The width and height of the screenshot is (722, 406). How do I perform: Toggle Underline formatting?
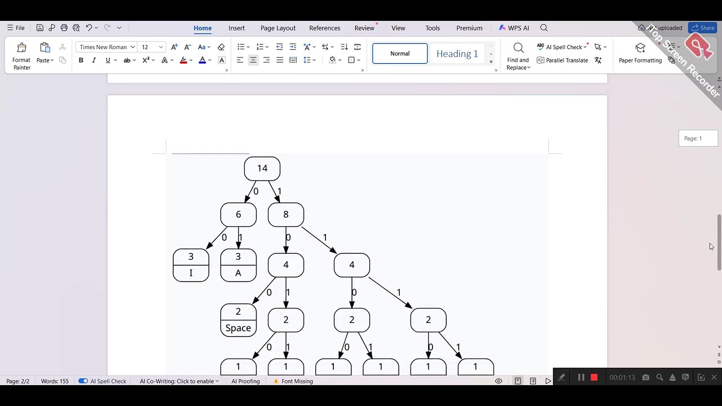point(107,60)
